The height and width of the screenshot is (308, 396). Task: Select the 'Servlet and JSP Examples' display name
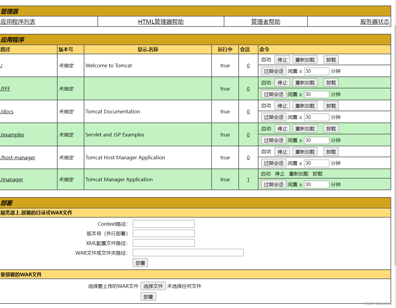pos(115,135)
